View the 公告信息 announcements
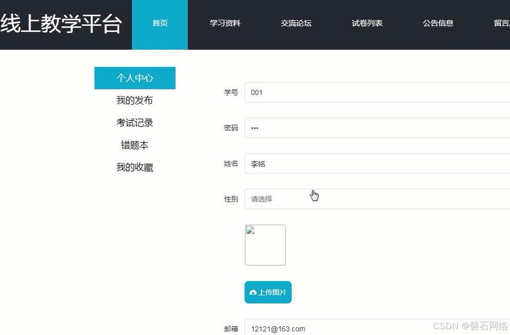Viewport: 510px width, 335px height. (438, 23)
